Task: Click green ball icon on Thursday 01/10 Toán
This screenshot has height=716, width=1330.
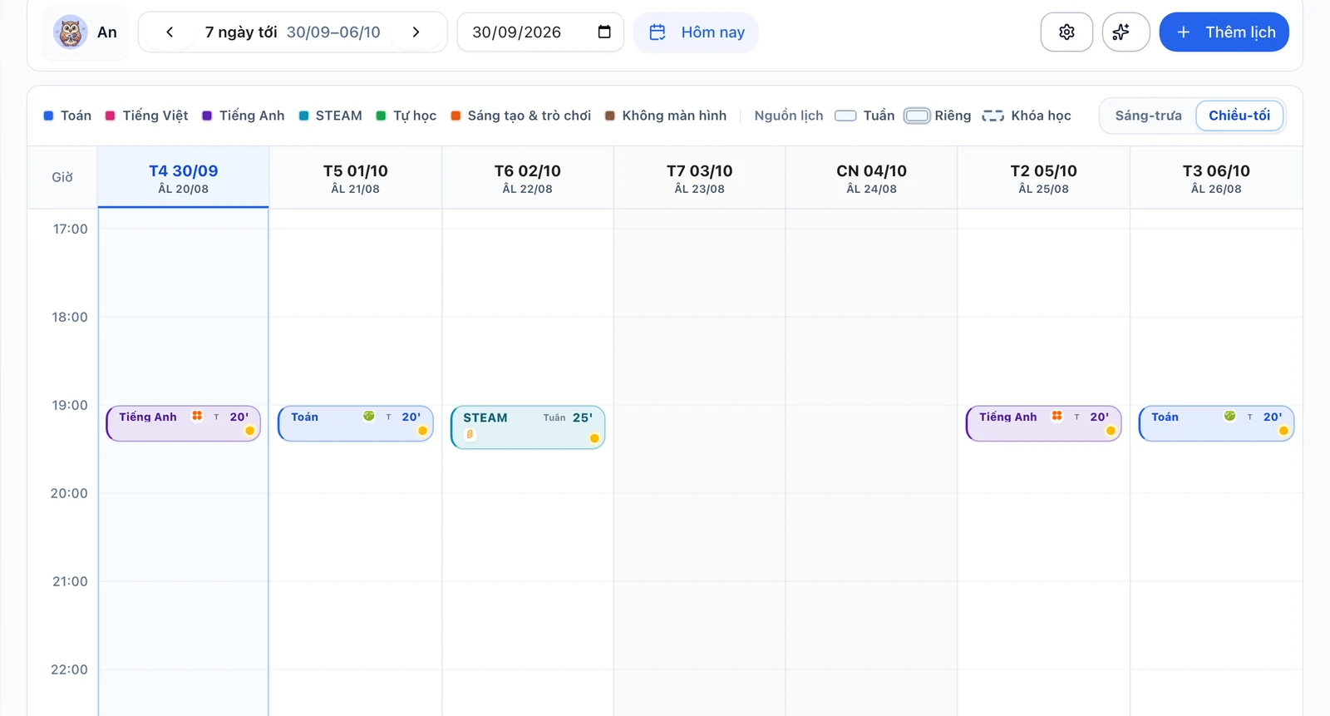Action: click(368, 416)
